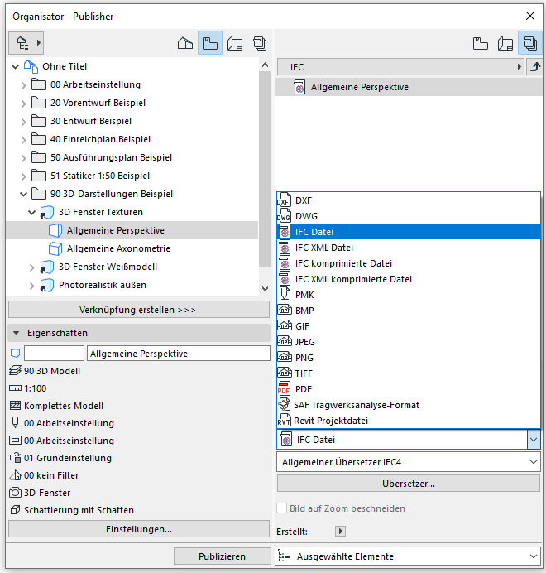Viewport: 546px width, 573px height.
Task: Click Schattierung mit Schatten 3D style
Action: pos(72,510)
